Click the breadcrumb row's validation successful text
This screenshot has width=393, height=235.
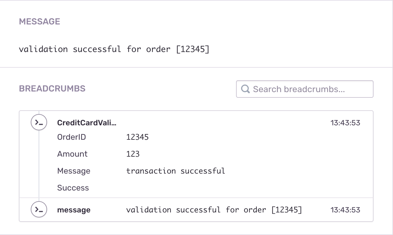coord(214,210)
